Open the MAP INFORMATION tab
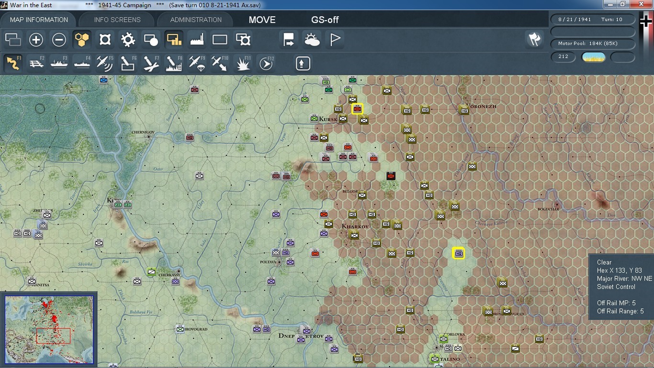 (x=39, y=20)
